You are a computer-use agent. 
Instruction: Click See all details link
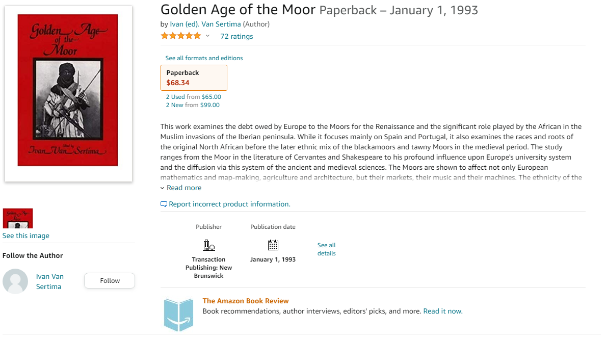[x=326, y=249]
